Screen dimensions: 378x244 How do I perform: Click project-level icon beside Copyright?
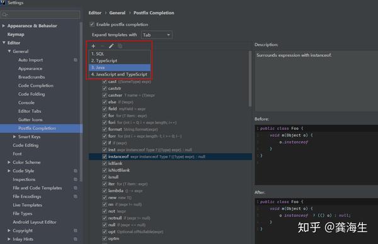pos(76,231)
